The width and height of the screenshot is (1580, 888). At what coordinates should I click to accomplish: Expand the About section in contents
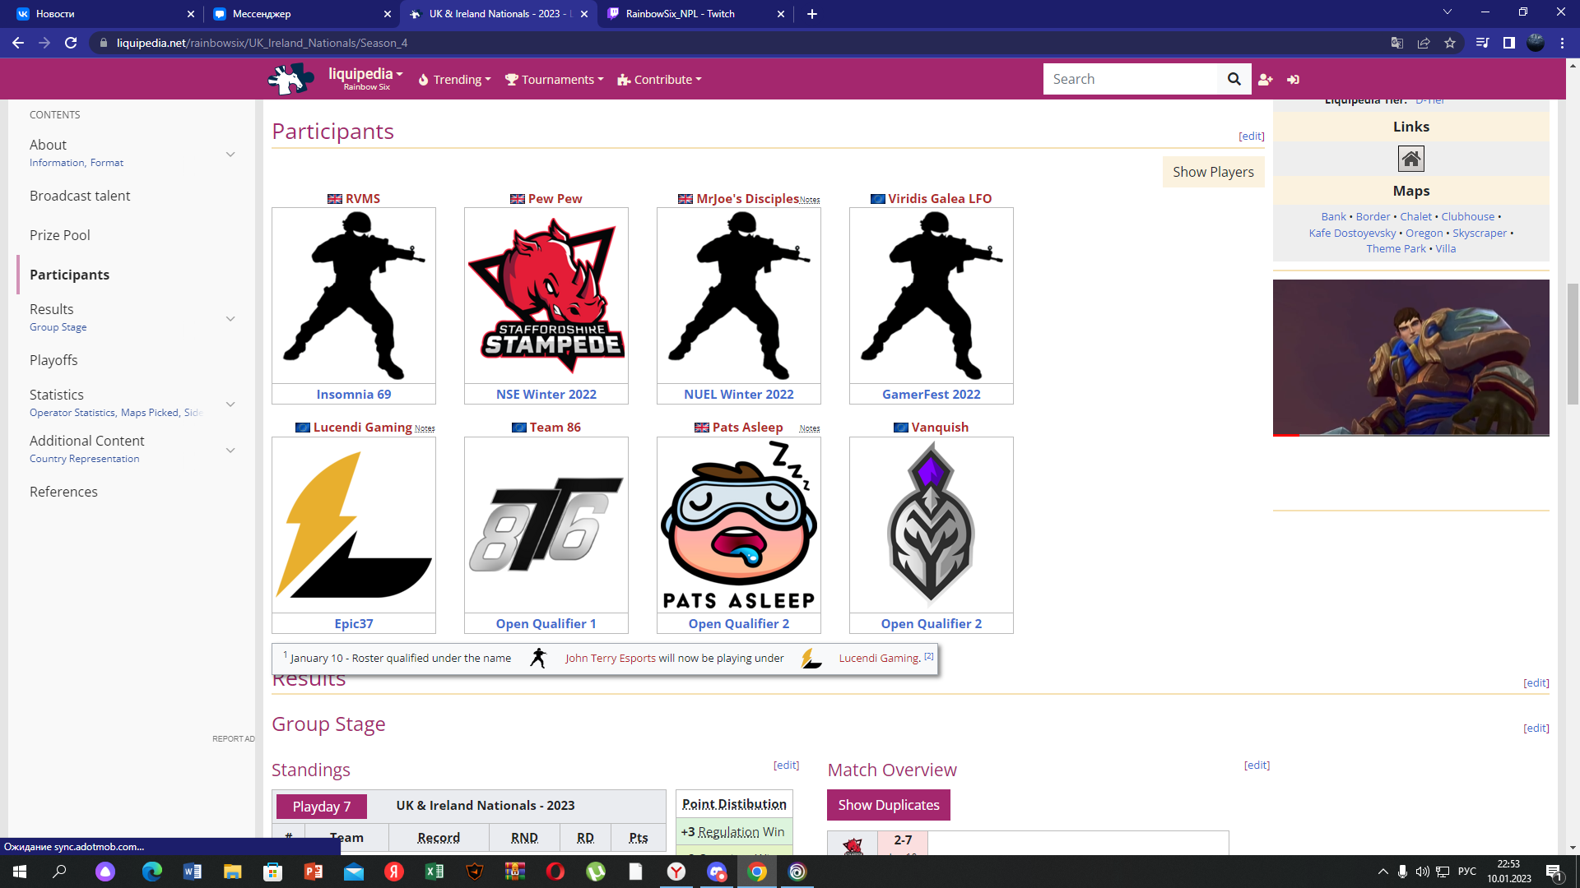pyautogui.click(x=230, y=154)
